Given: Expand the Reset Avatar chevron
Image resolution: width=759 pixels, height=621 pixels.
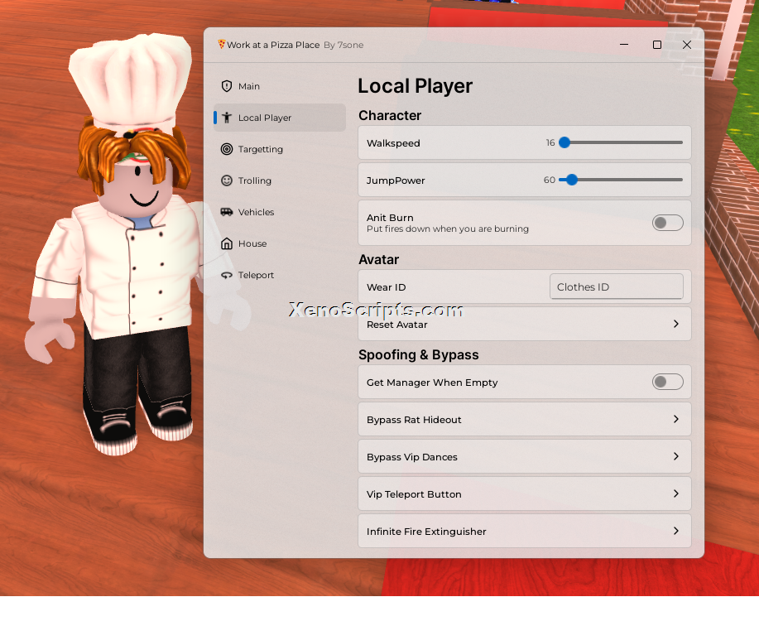Looking at the screenshot, I should click(676, 324).
